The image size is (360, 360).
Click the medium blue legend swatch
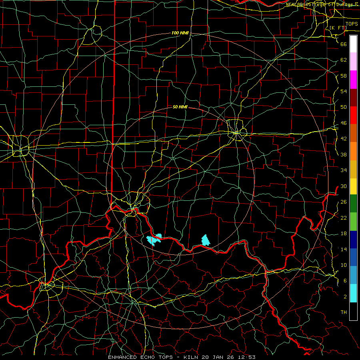pyautogui.click(x=353, y=257)
